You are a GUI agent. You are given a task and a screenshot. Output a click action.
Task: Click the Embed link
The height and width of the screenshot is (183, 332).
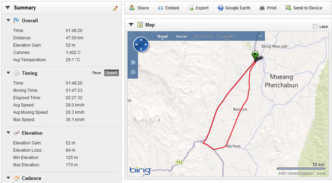[172, 8]
